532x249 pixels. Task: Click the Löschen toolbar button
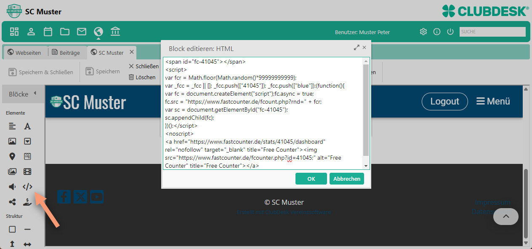142,77
